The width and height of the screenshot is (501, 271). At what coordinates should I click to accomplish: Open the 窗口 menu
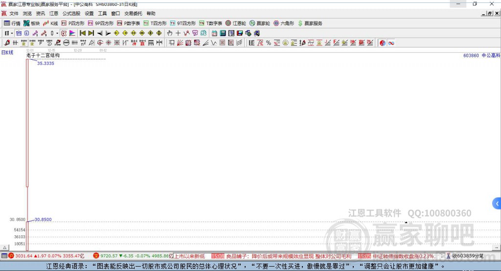click(x=115, y=13)
